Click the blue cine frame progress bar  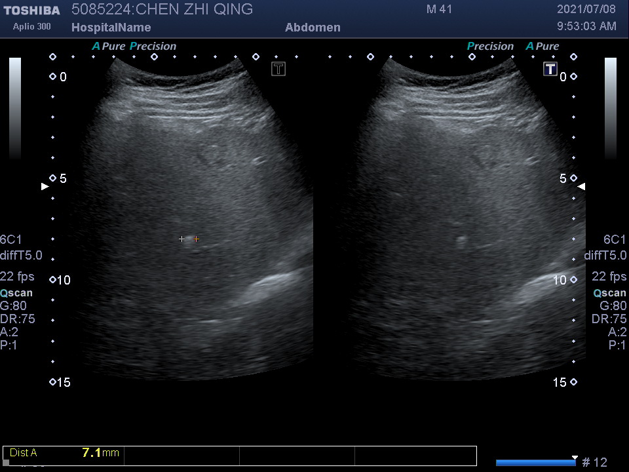coord(535,463)
